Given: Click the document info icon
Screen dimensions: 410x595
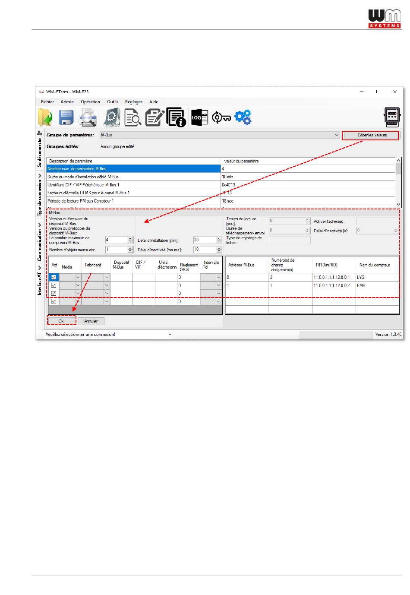Looking at the screenshot, I should click(176, 117).
